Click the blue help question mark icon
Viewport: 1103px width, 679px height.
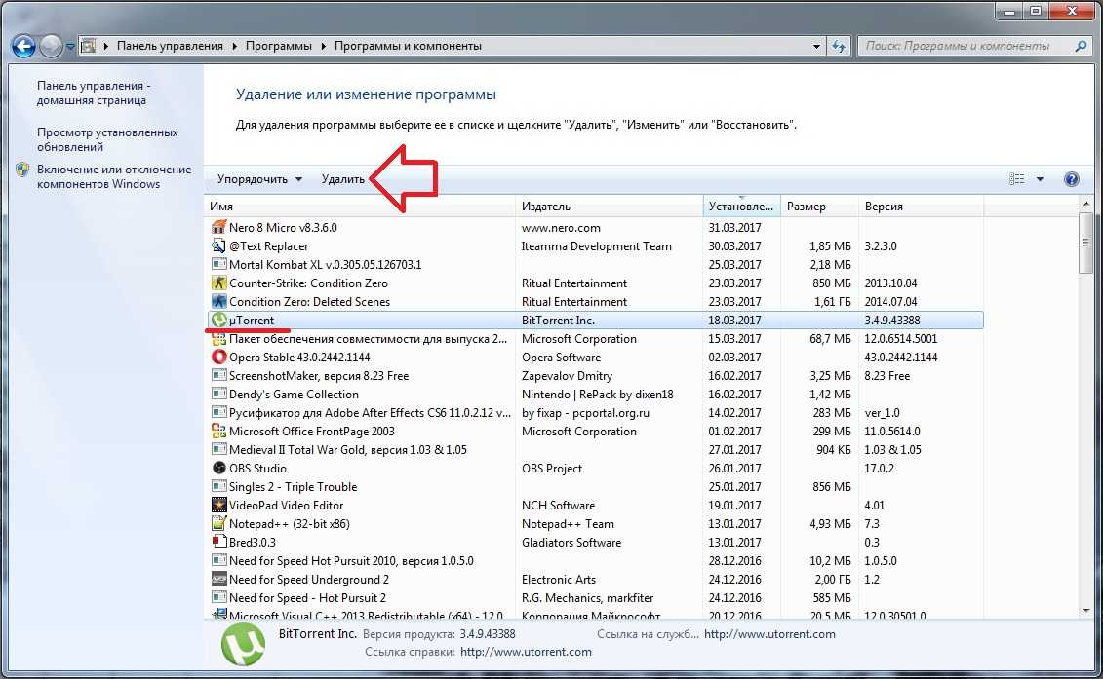[x=1072, y=179]
